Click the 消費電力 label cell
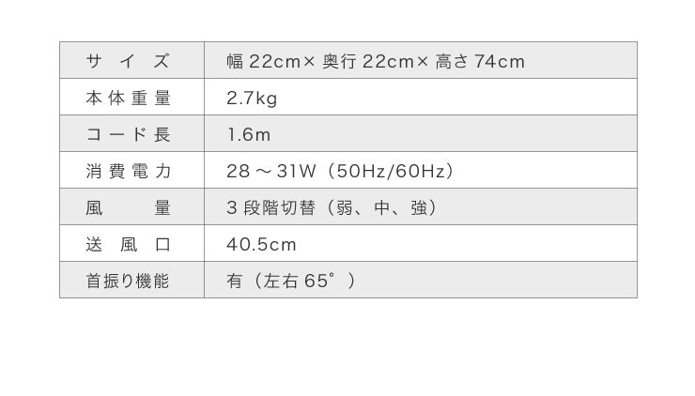The width and height of the screenshot is (695, 396). [129, 171]
